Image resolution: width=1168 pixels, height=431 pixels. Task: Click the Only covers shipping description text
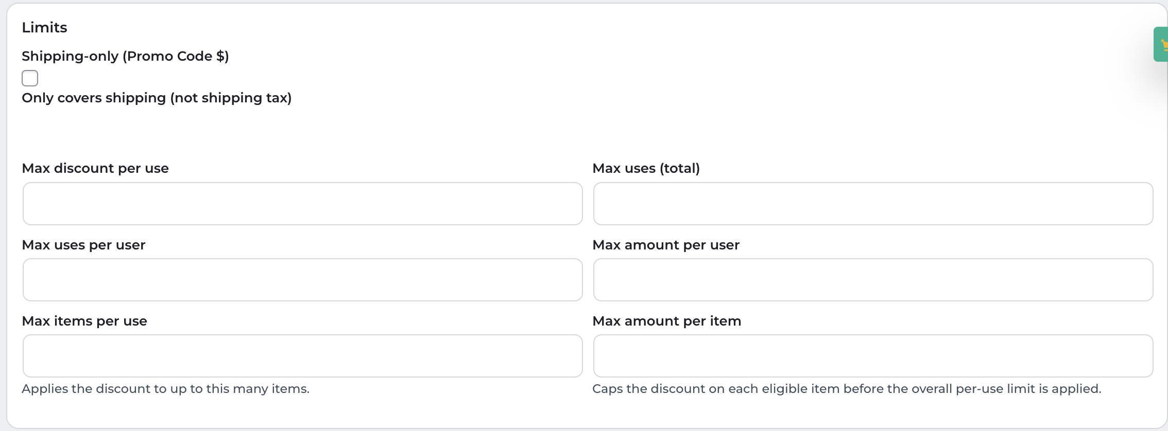[157, 98]
